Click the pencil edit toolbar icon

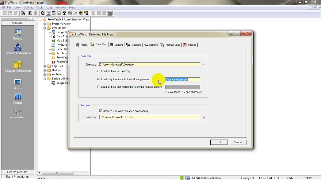(x=75, y=13)
